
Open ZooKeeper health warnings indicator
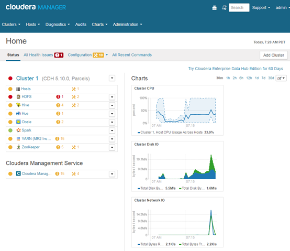click(x=60, y=147)
